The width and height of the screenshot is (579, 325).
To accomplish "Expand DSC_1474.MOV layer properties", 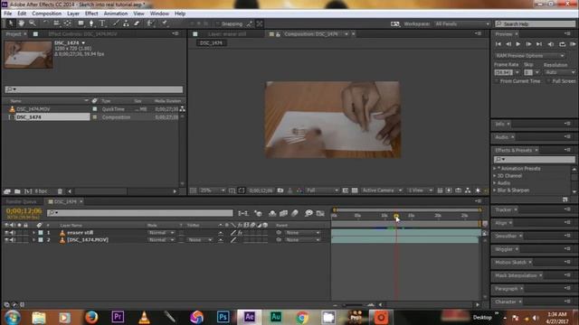I will tap(33, 240).
